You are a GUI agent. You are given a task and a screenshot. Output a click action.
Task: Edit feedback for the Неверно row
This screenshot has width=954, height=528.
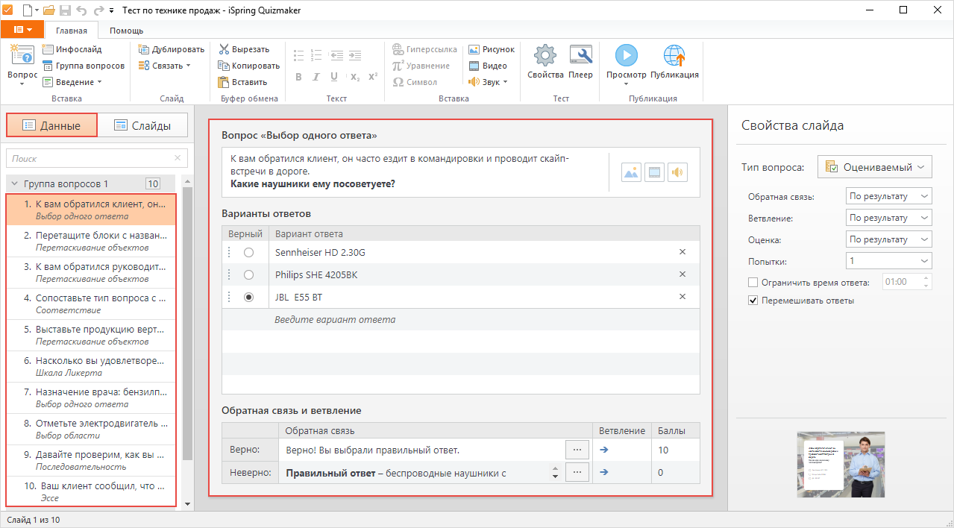(x=577, y=471)
